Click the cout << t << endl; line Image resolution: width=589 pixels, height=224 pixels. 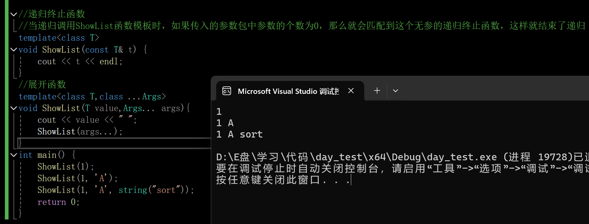tap(80, 62)
